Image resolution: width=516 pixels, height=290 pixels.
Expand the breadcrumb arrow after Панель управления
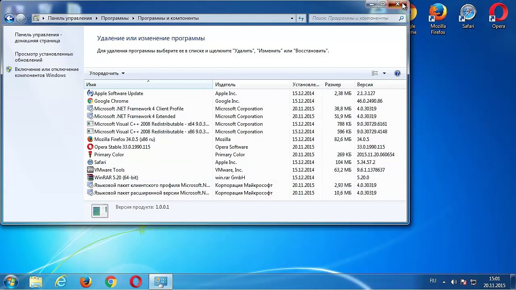tap(96, 18)
